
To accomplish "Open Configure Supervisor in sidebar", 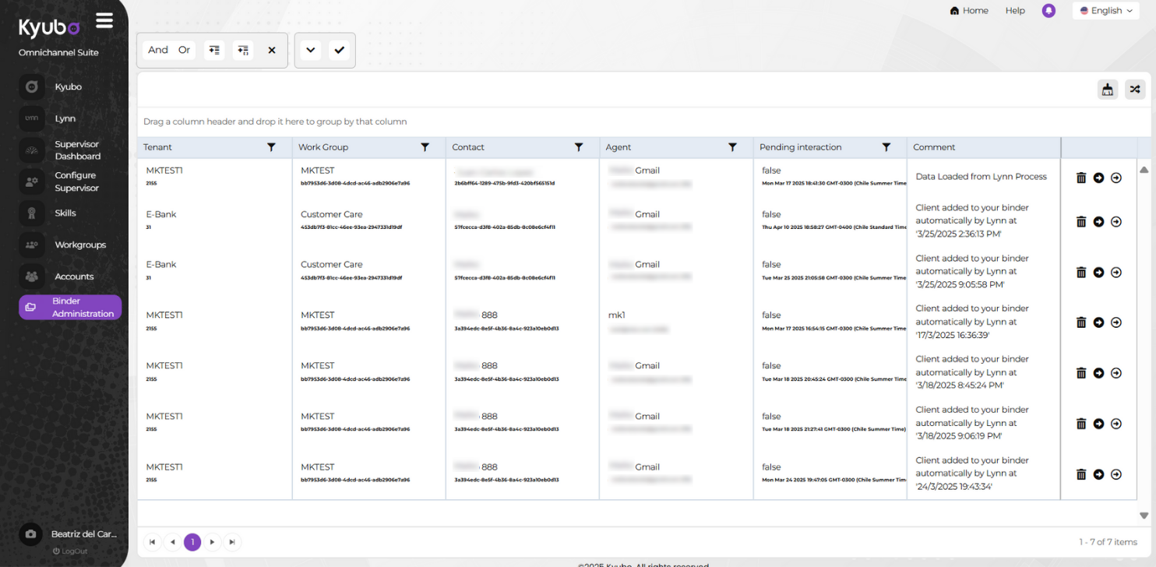I will 70,181.
